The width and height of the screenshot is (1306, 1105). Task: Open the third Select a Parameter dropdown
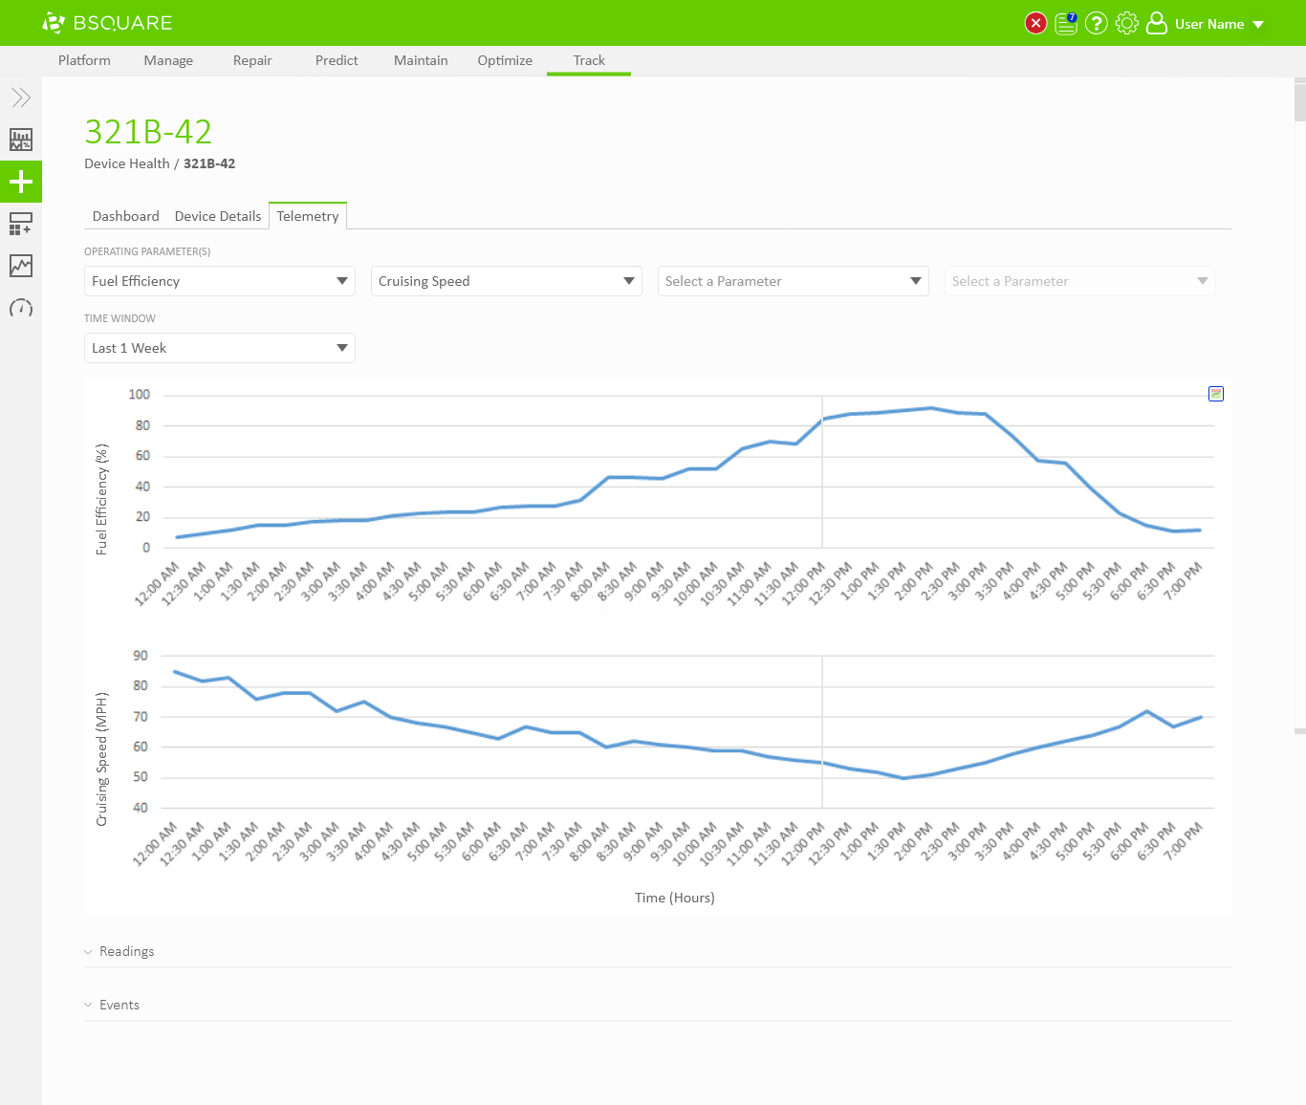[x=794, y=281]
